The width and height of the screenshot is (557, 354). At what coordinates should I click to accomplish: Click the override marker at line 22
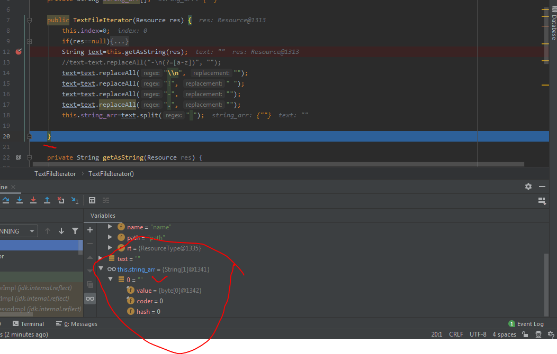pos(19,157)
